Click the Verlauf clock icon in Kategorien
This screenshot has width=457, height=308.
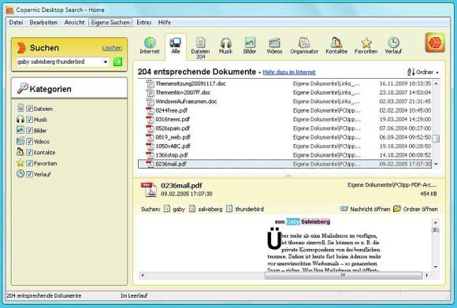20,173
